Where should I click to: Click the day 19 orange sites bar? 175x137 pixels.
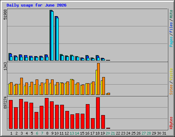click(104, 86)
